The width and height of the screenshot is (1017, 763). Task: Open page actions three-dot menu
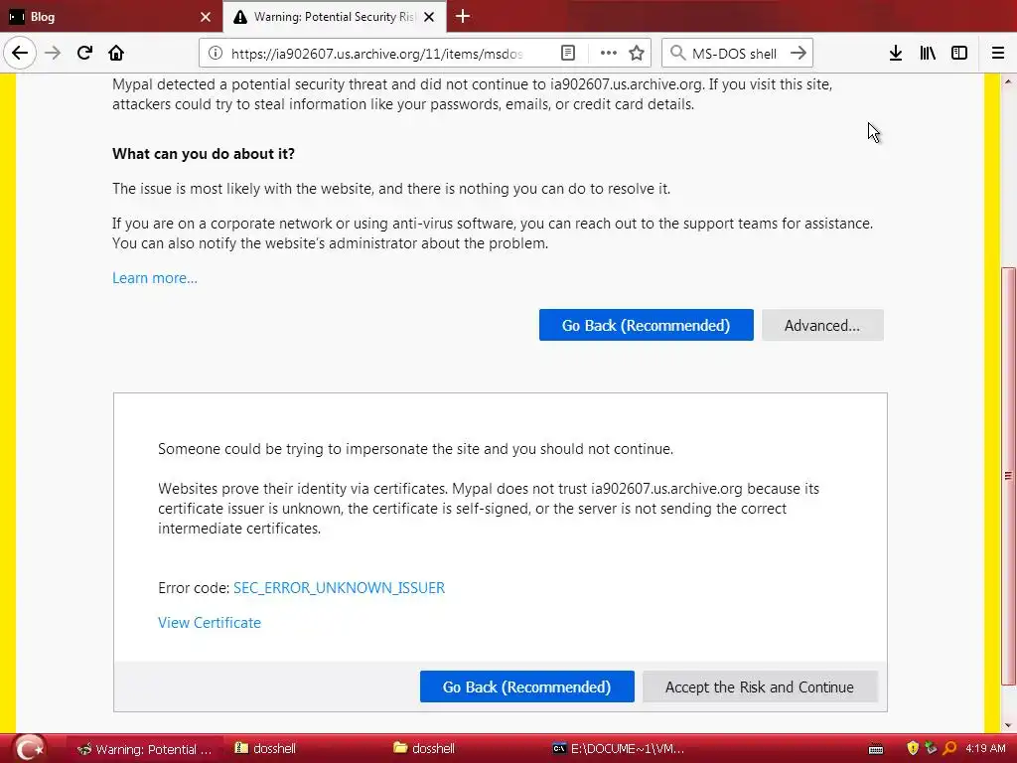[609, 54]
